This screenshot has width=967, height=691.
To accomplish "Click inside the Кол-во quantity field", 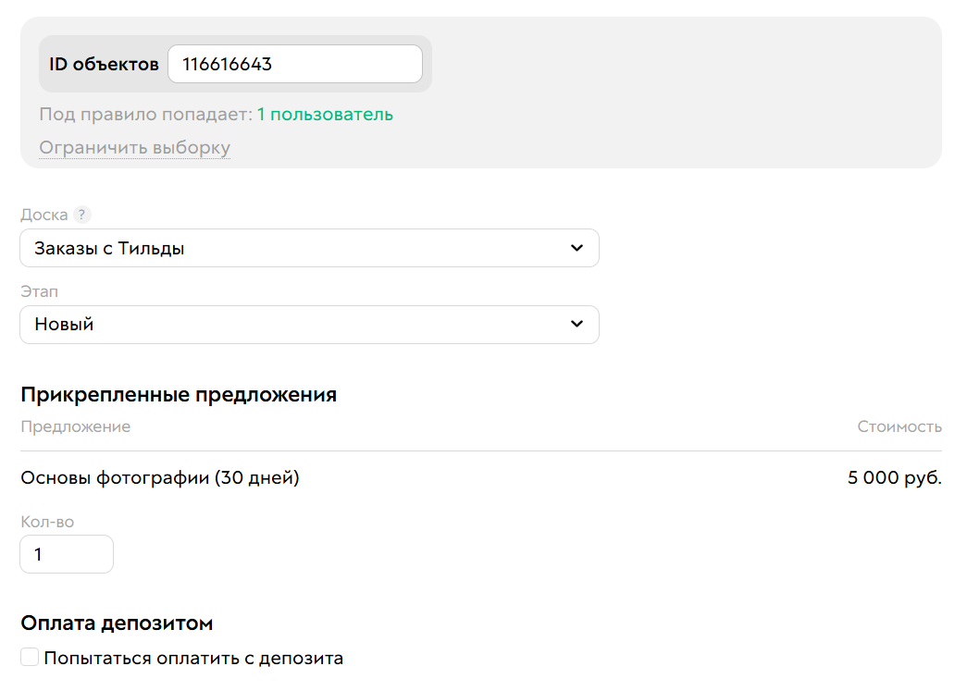I will coord(66,553).
